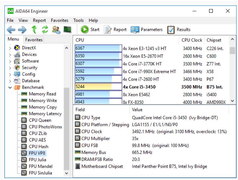238x180 pixels.
Task: Select the Benchmark icon in tree
Action: pos(17,87)
